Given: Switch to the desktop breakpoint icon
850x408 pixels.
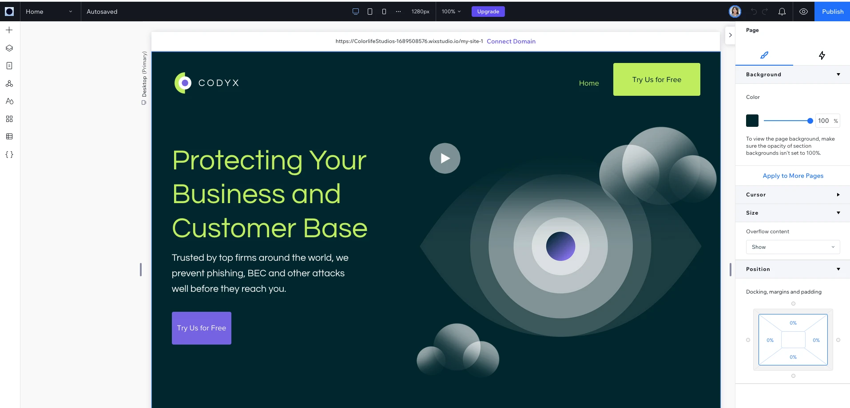Looking at the screenshot, I should pyautogui.click(x=356, y=12).
